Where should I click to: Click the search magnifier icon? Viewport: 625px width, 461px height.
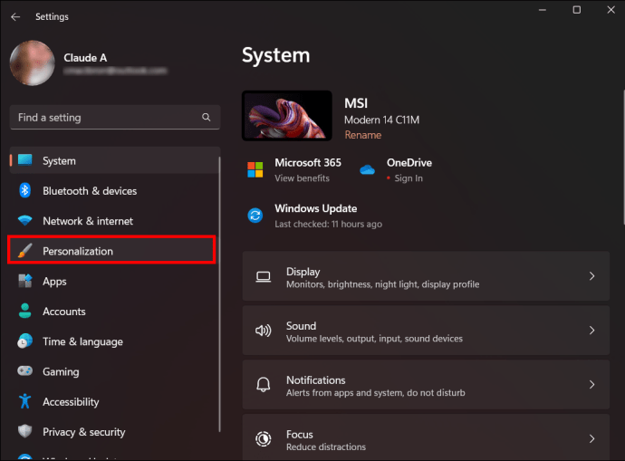click(x=207, y=117)
